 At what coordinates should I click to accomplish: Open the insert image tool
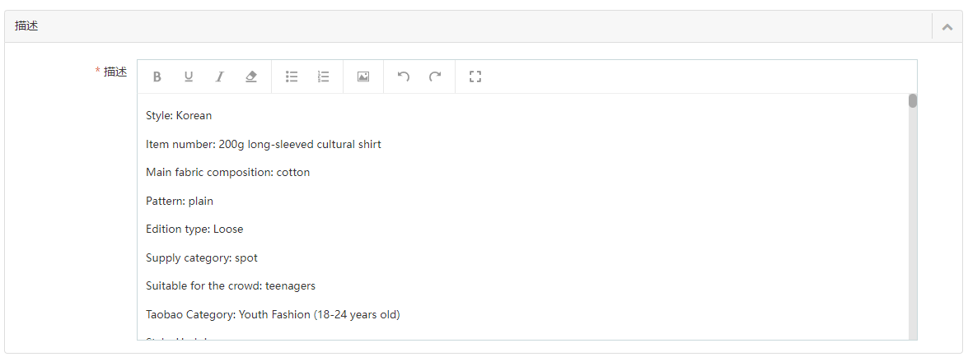pos(363,76)
